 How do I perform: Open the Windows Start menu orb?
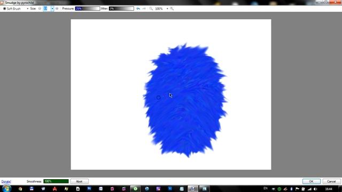click(x=6, y=188)
